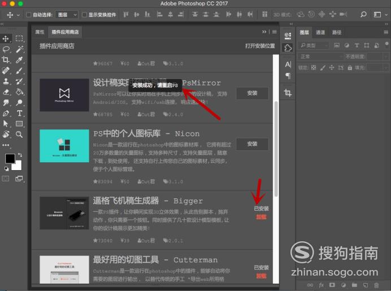Install the PsMirror plugin
The image size is (391, 291).
(252, 93)
